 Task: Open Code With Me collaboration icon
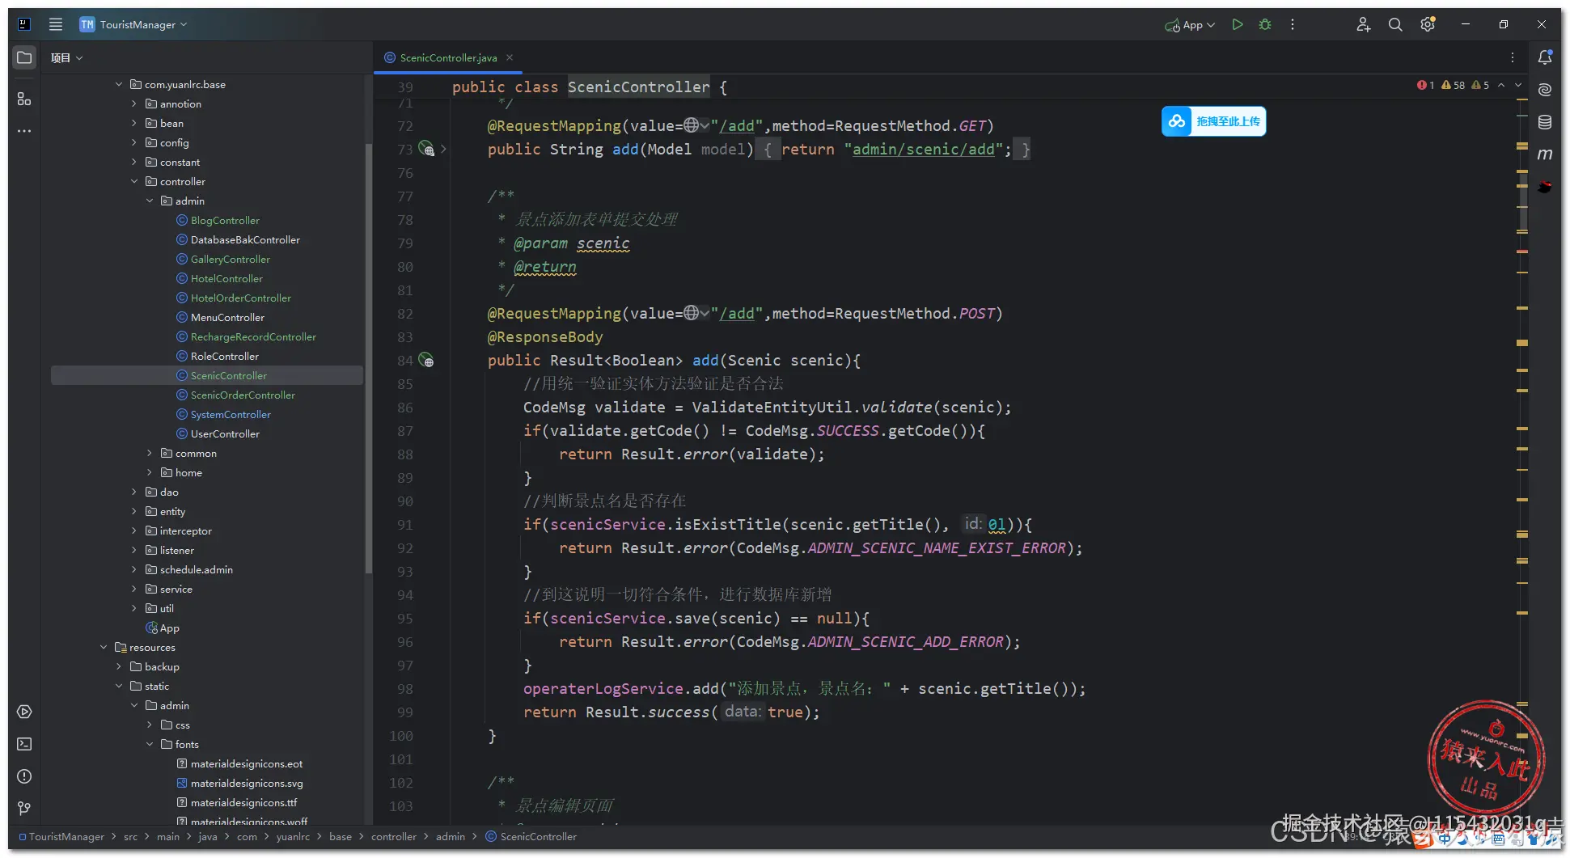point(1364,24)
